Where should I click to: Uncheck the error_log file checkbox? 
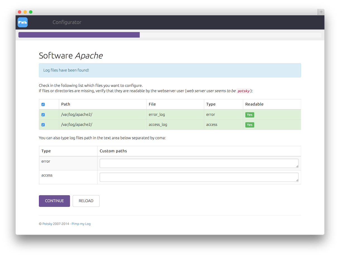coord(43,115)
